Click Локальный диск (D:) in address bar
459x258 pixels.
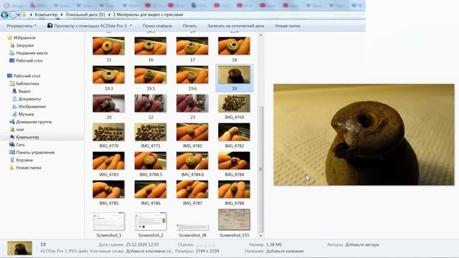85,14
